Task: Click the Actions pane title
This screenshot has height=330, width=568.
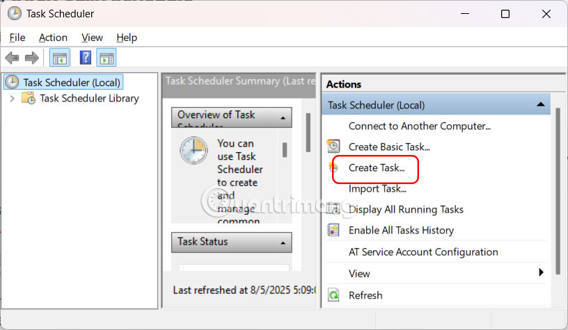Action: coord(343,84)
